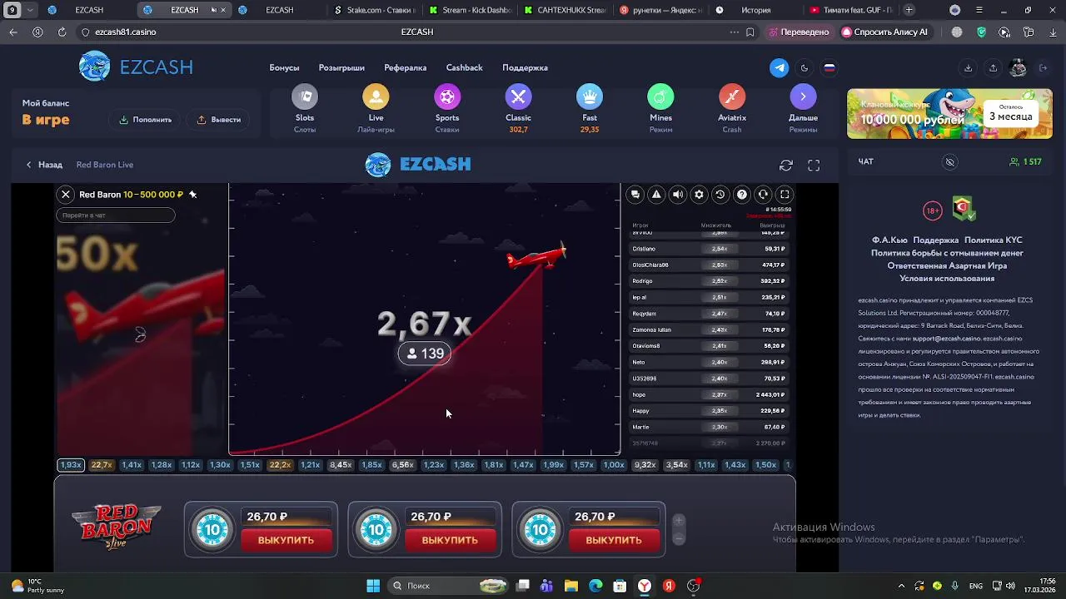This screenshot has height=599, width=1066.
Task: Open the Cashback menu item
Action: [464, 68]
